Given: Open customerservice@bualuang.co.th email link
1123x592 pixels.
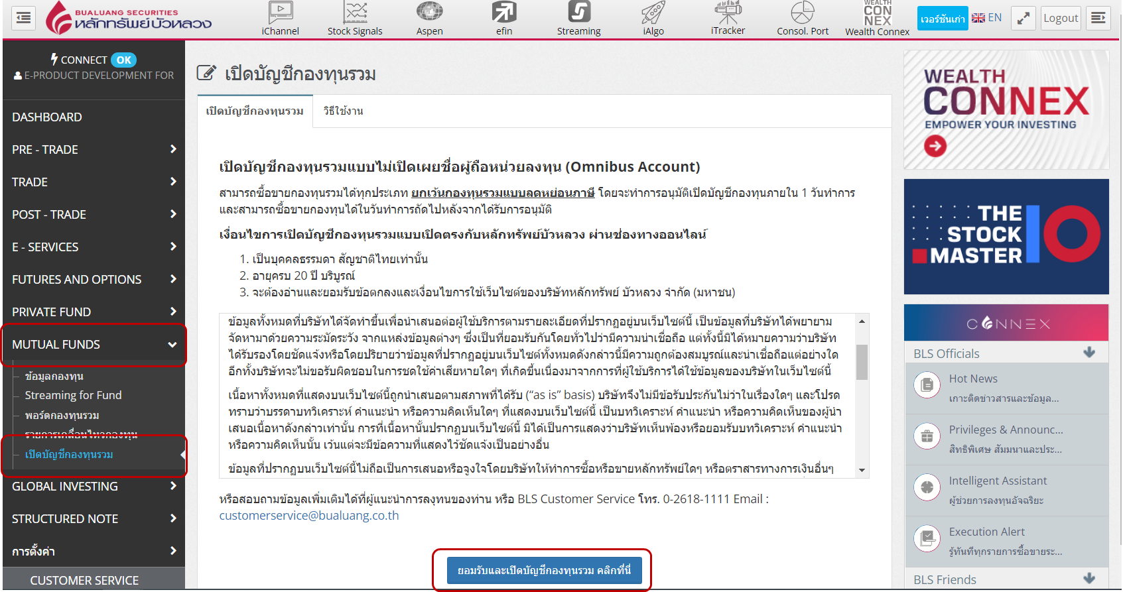Looking at the screenshot, I should coord(309,516).
